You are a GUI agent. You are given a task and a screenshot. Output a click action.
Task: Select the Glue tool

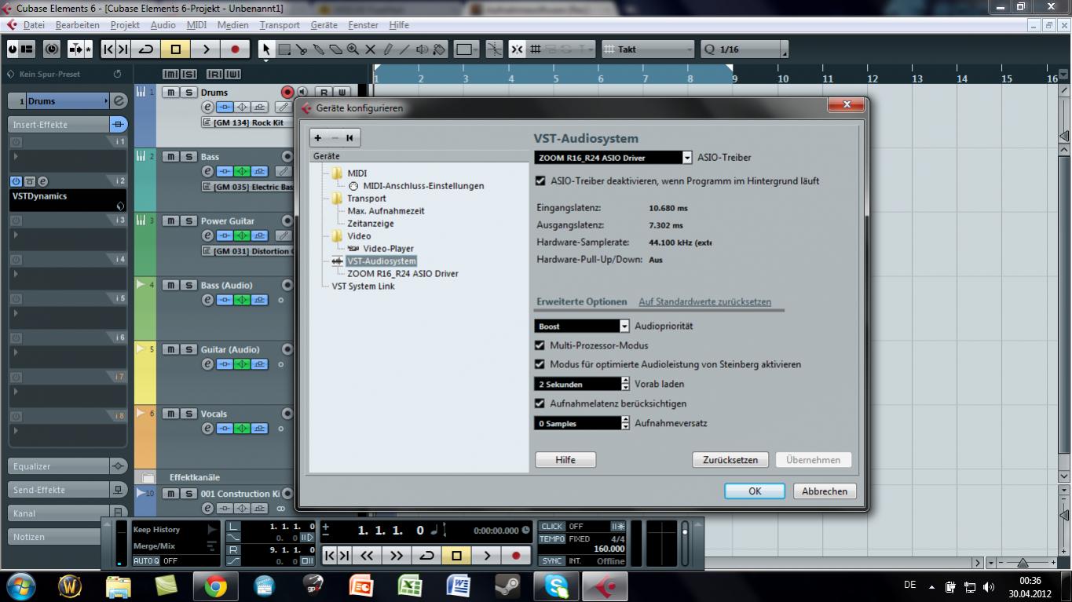click(x=319, y=49)
